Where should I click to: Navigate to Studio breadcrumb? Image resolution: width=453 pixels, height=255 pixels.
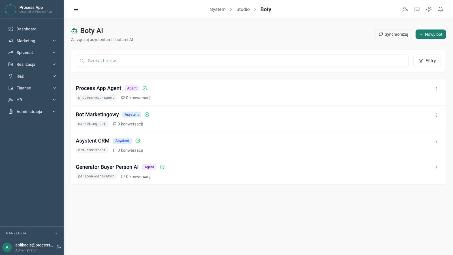click(x=243, y=9)
